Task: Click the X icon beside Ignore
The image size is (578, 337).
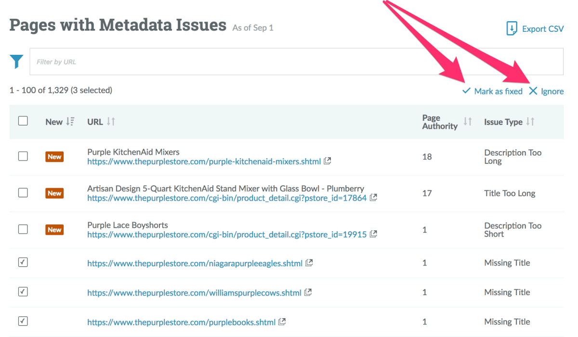Action: (x=533, y=91)
